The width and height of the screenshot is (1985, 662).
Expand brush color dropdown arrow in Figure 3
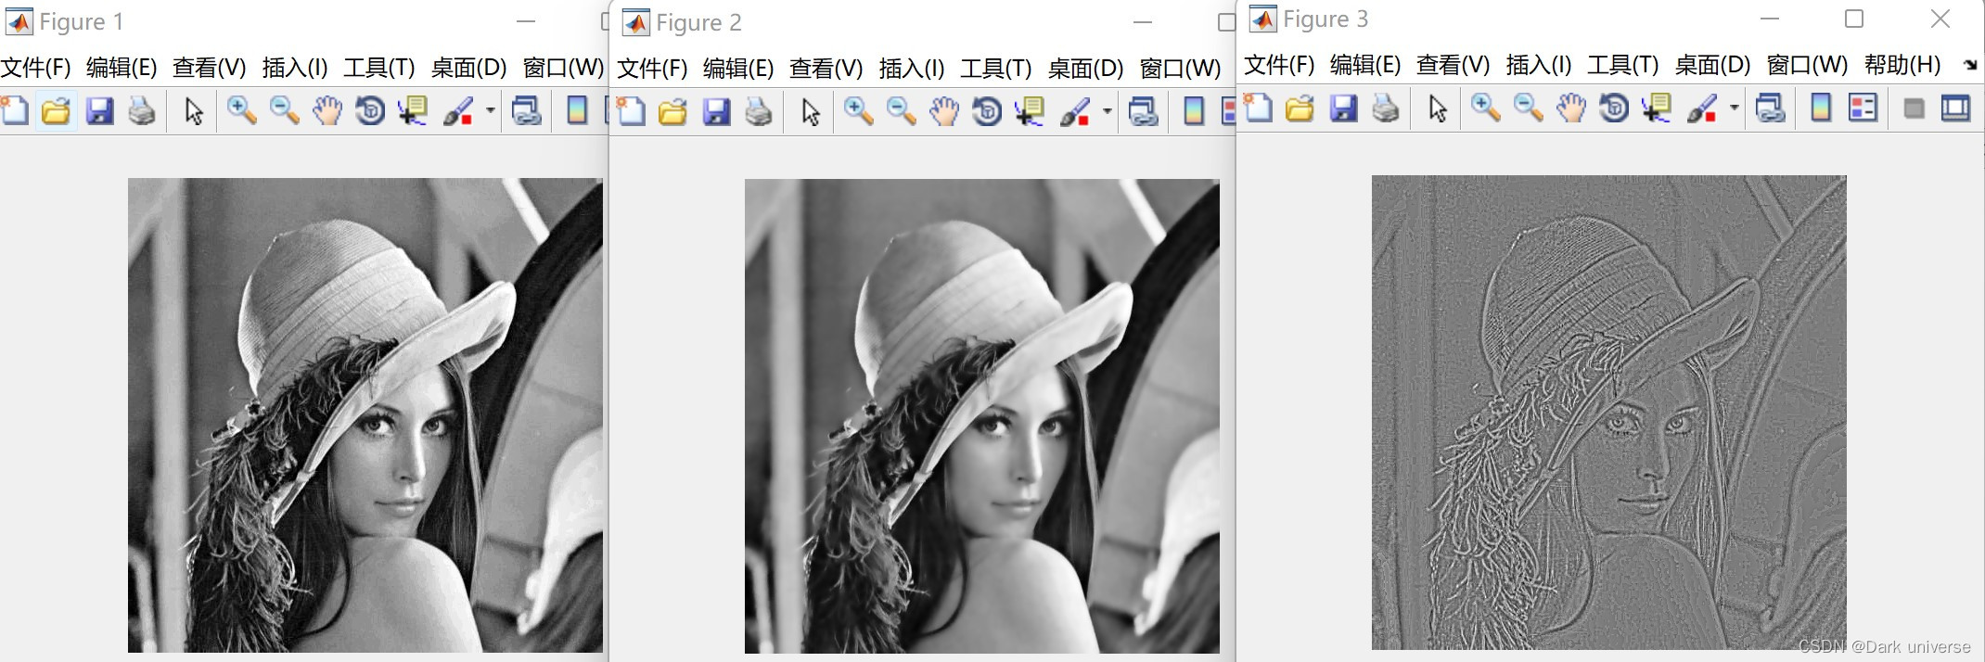(x=1734, y=108)
